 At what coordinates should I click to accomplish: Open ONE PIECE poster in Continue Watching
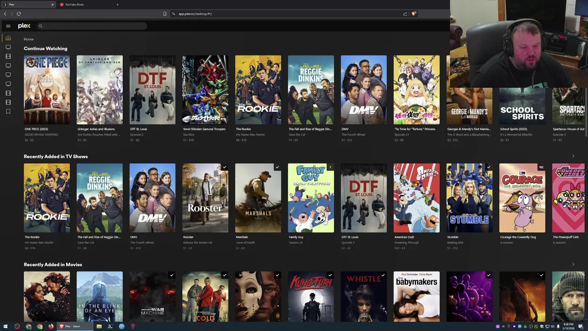(47, 90)
